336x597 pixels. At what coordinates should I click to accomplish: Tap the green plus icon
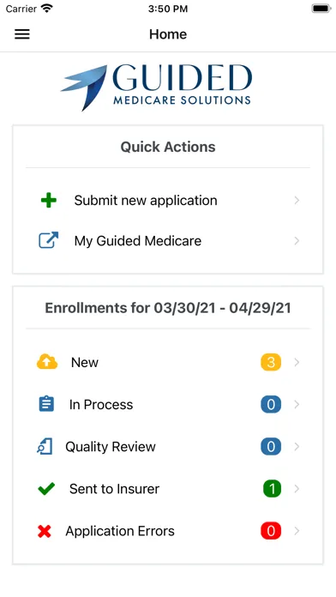(49, 200)
